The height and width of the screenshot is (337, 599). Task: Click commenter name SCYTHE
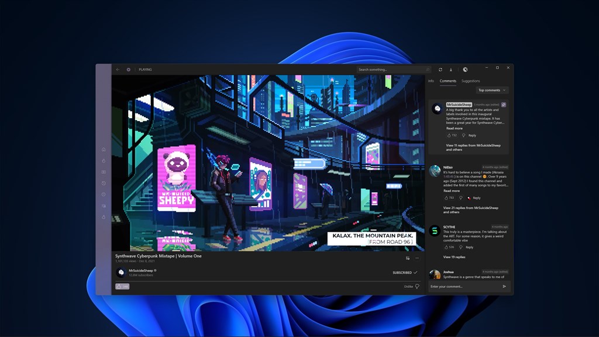(449, 227)
